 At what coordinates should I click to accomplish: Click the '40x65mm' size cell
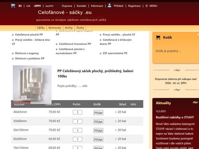(20, 112)
